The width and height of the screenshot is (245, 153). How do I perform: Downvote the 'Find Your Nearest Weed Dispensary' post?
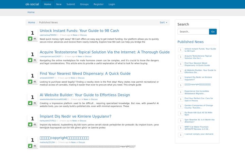tap(35, 82)
